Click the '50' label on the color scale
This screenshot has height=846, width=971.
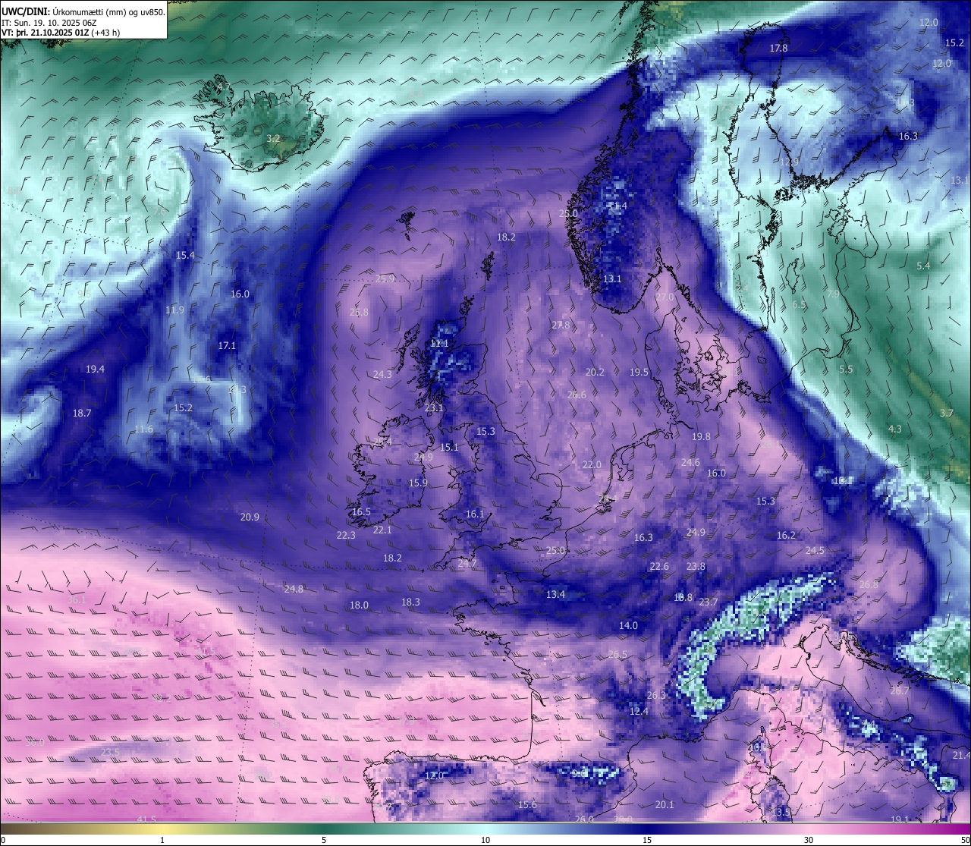tap(965, 840)
